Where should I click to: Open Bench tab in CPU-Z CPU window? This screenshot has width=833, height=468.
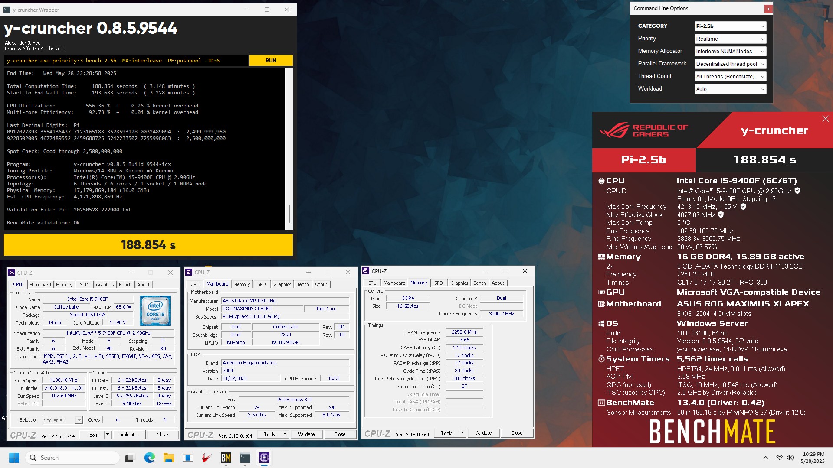pyautogui.click(x=125, y=285)
